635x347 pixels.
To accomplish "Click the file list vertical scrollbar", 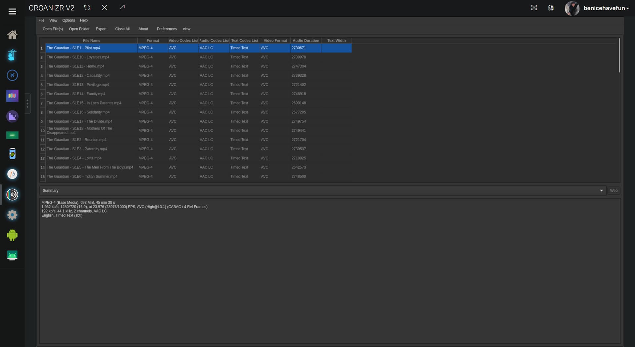I will (619, 56).
